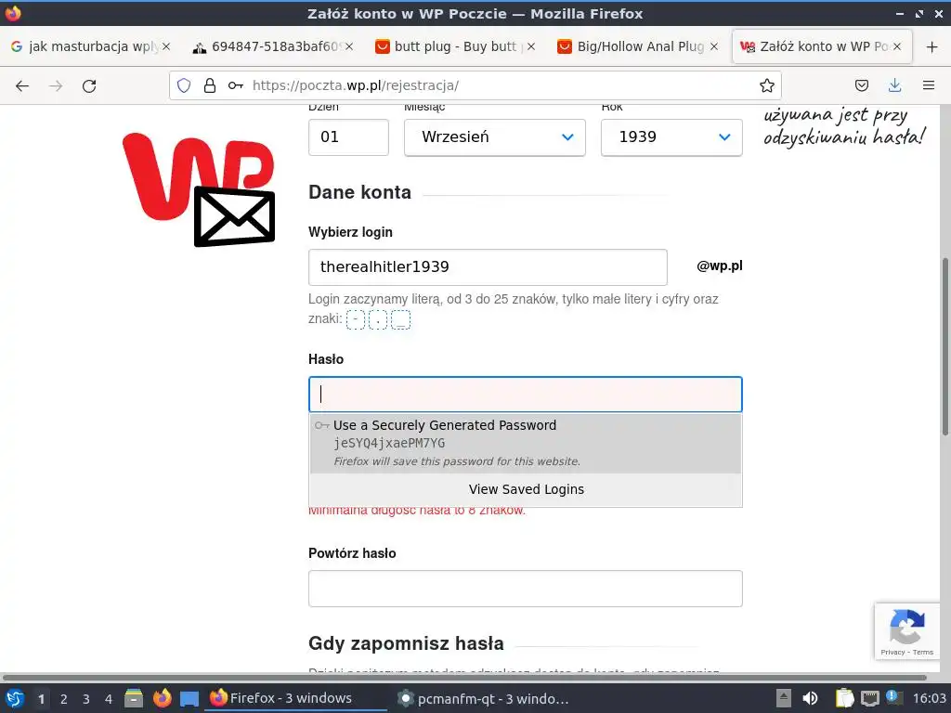Click the 'Gdy zapomnisz hasła' heading
The width and height of the screenshot is (951, 713).
(x=406, y=643)
